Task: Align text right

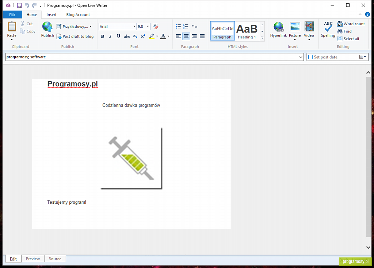Action: click(194, 36)
